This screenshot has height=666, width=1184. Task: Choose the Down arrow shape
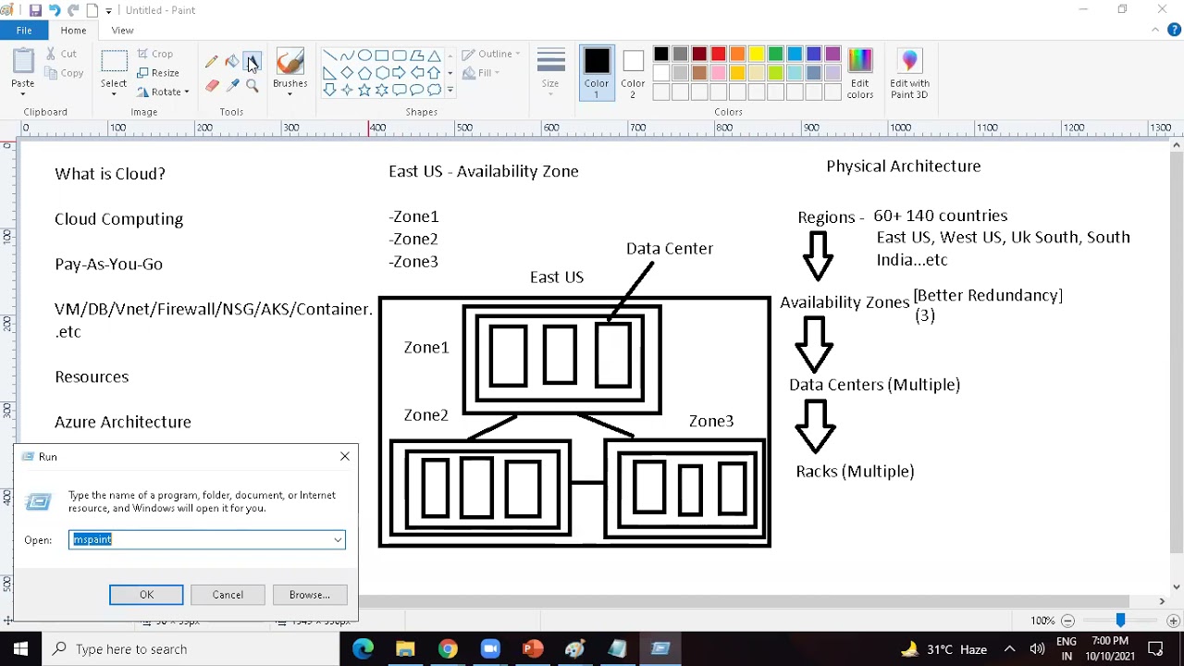(329, 90)
